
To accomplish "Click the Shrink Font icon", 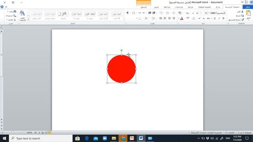I will tap(193, 13).
